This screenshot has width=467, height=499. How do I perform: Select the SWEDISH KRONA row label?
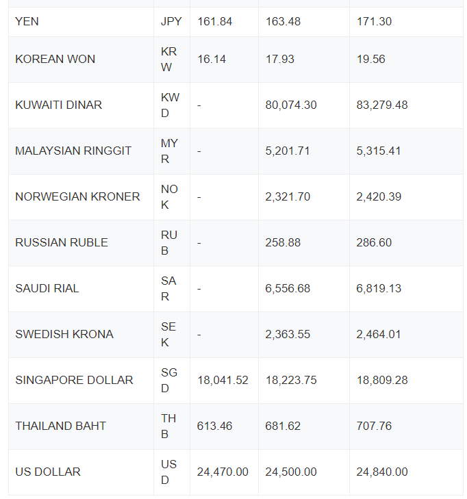click(64, 334)
